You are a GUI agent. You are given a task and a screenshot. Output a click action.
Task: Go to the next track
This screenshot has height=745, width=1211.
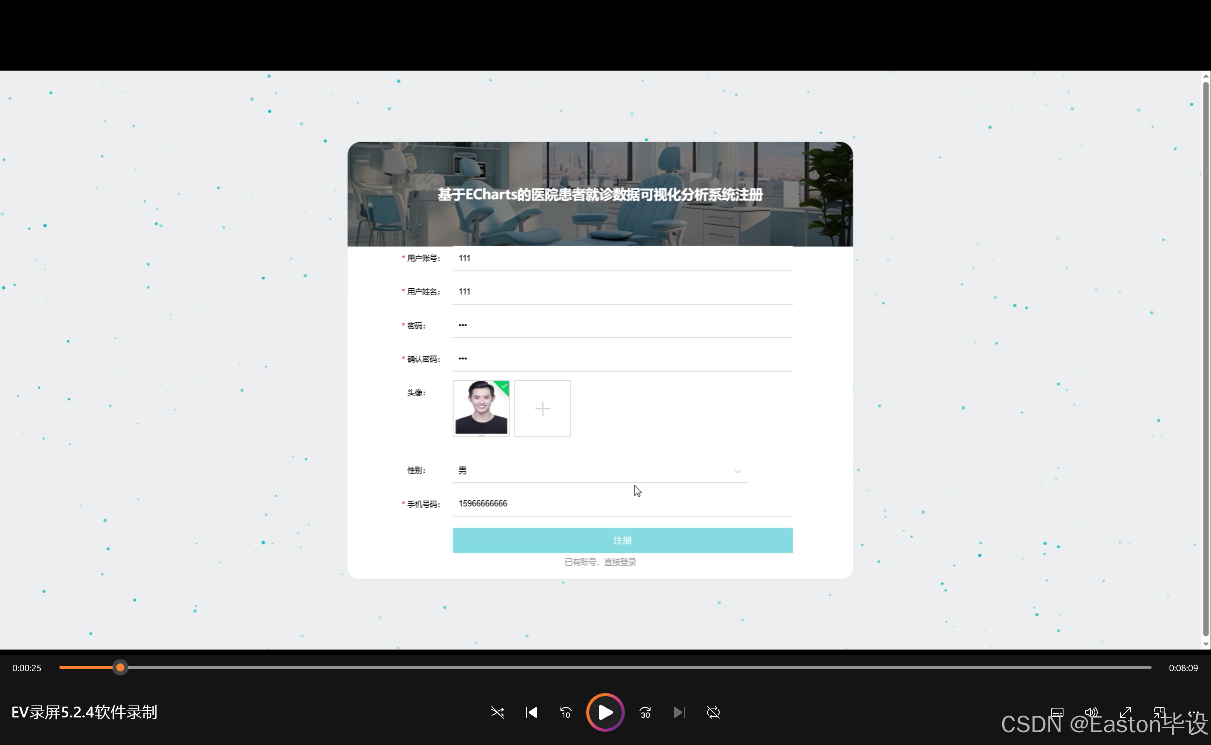(x=679, y=712)
